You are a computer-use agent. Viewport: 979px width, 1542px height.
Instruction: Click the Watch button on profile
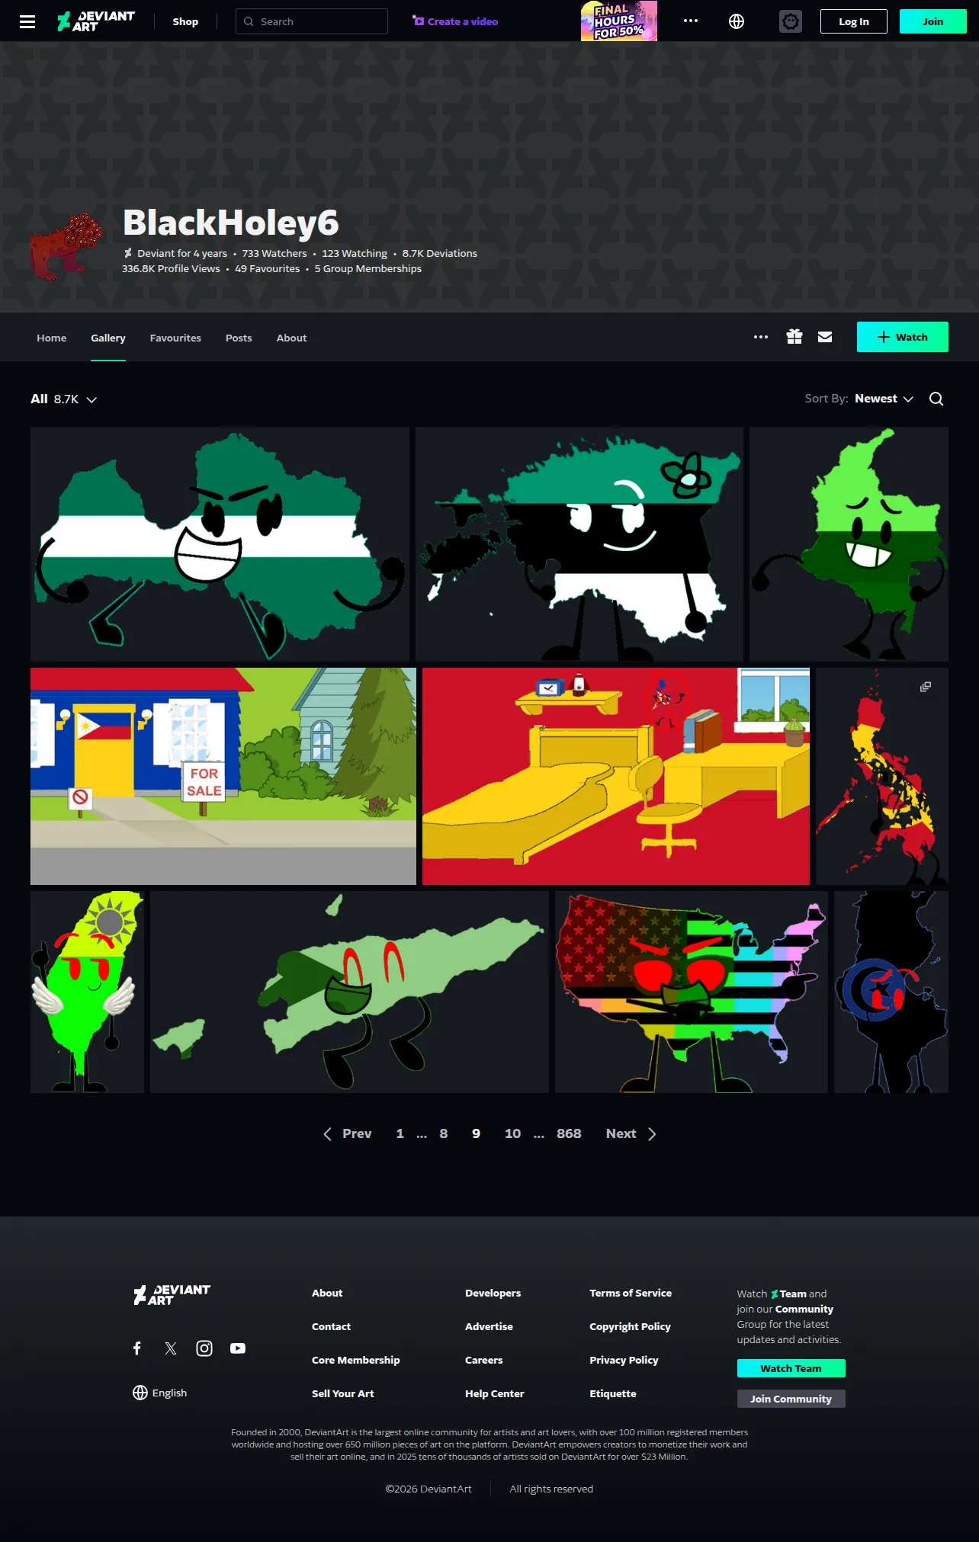pyautogui.click(x=903, y=337)
